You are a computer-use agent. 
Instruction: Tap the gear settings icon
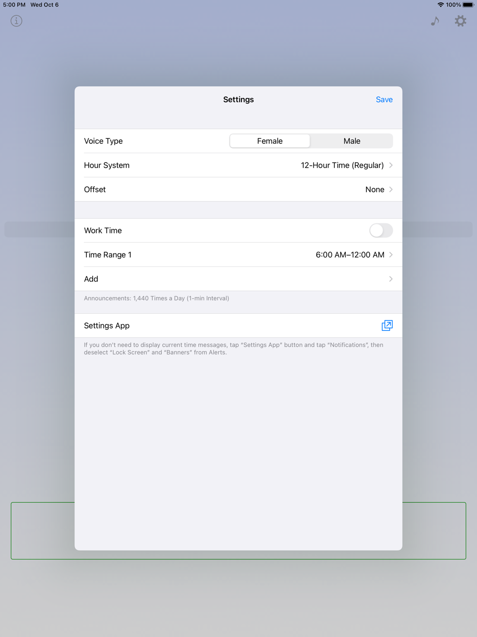[x=460, y=21]
